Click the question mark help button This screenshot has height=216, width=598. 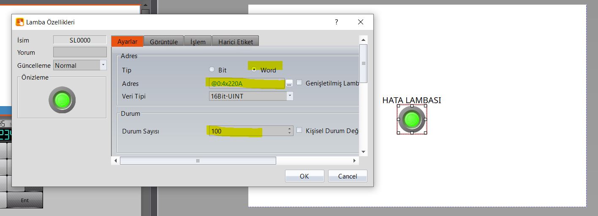[x=336, y=22]
